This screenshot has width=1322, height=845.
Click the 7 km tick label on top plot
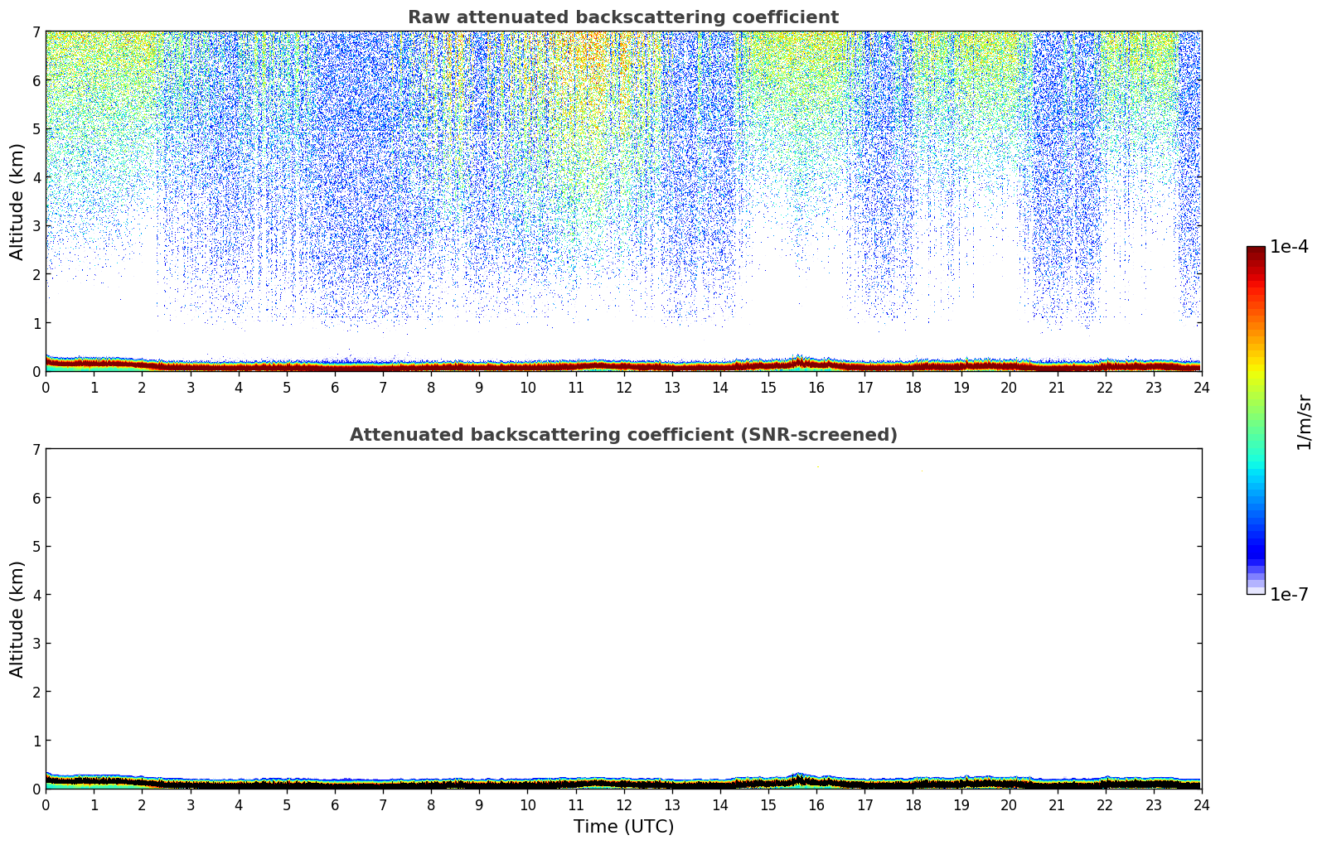36,31
